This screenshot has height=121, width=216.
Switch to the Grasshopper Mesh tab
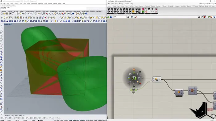click(x=136, y=6)
